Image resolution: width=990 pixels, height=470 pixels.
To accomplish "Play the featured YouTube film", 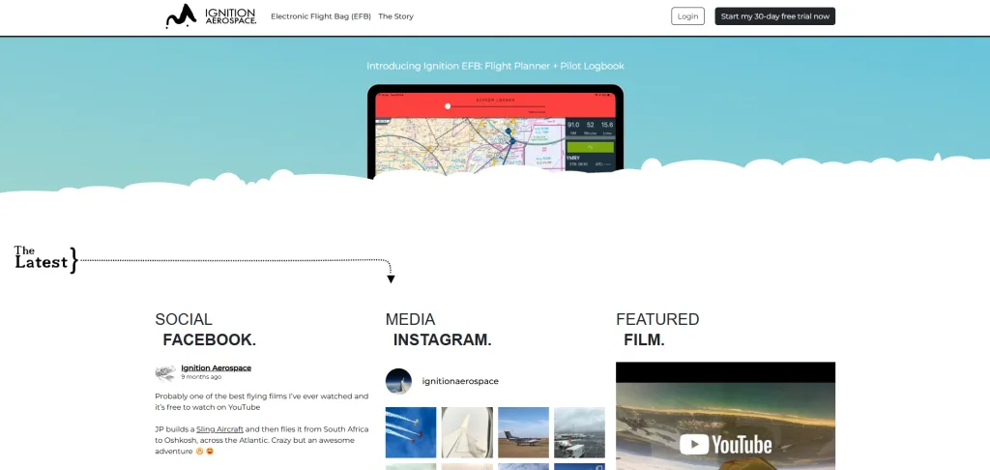I will 725,416.
